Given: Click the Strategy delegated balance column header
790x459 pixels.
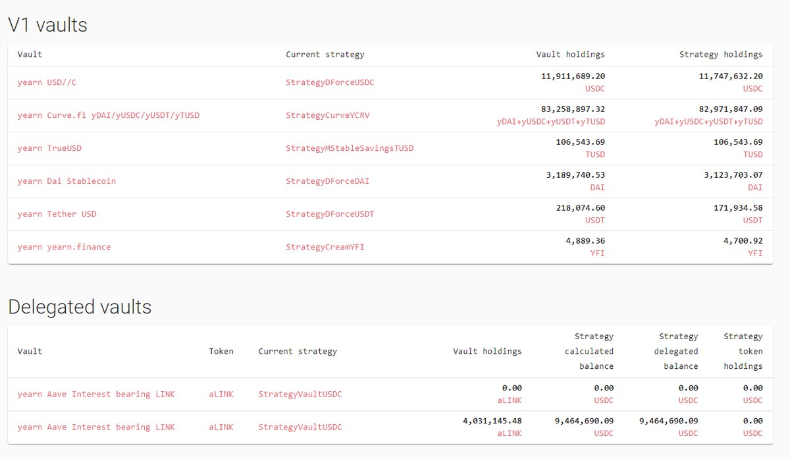Looking at the screenshot, I should pos(676,351).
